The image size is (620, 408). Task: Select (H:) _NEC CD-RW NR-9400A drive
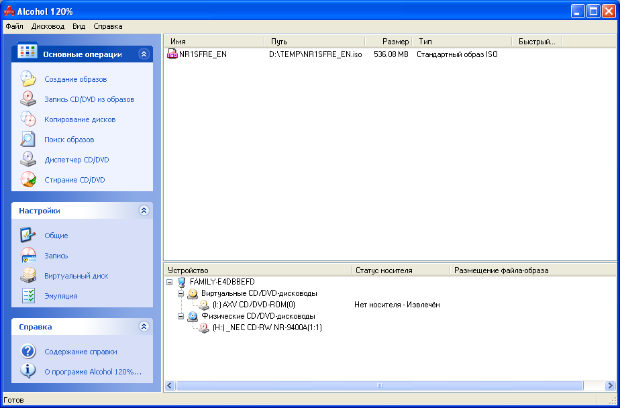267,327
